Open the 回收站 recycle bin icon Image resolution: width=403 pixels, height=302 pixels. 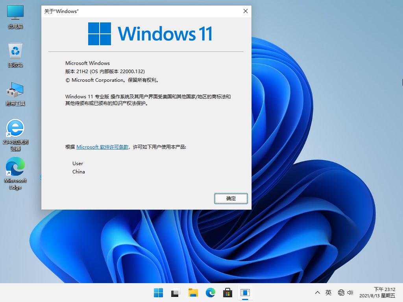(15, 55)
